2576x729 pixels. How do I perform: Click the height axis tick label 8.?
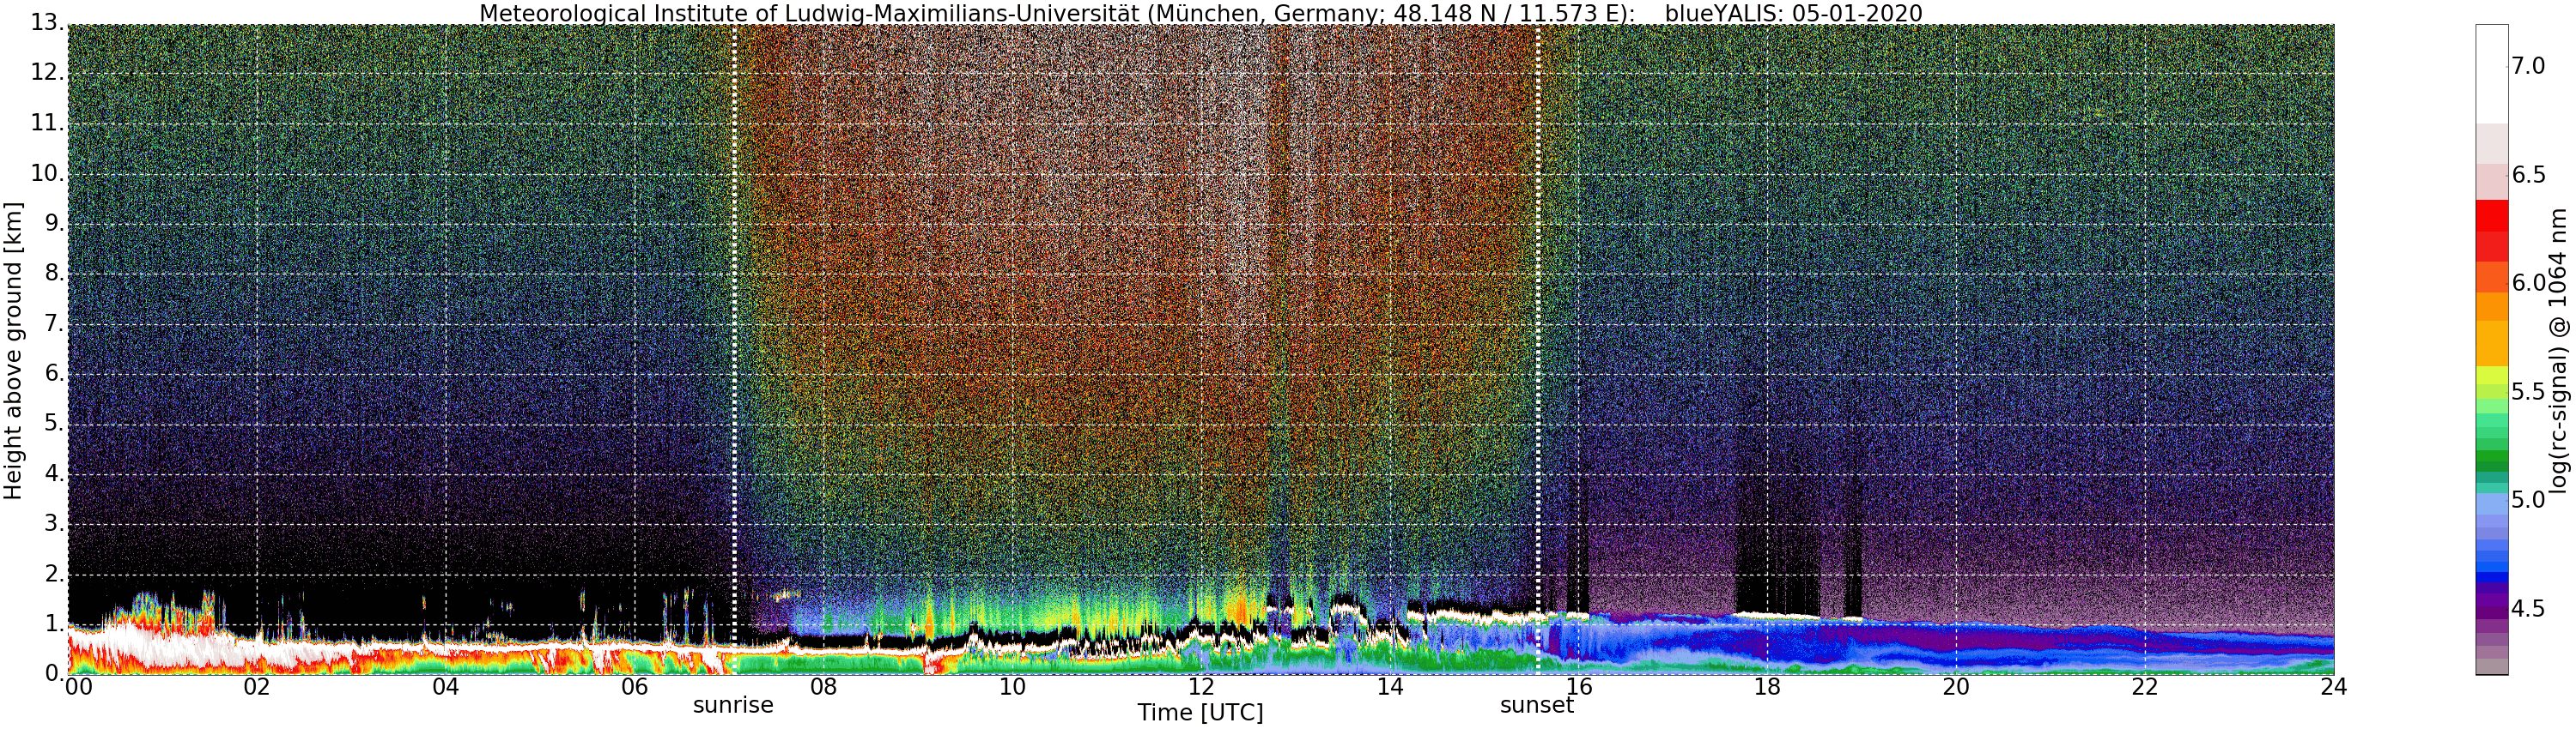[54, 273]
